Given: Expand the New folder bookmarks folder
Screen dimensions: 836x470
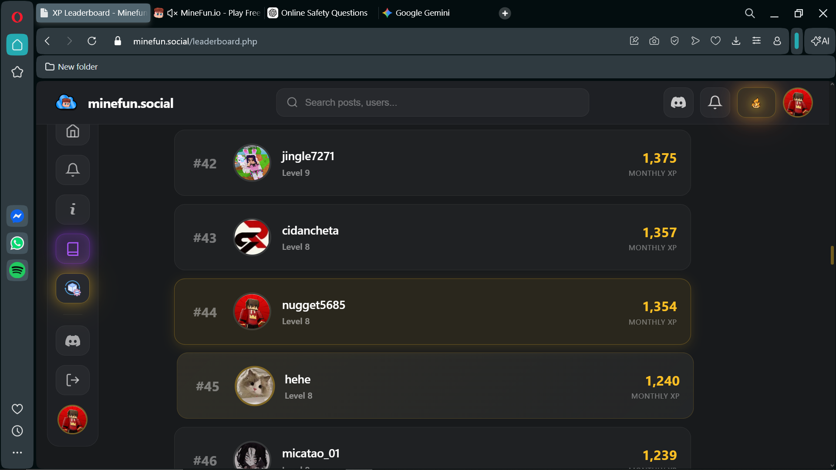Looking at the screenshot, I should (x=72, y=67).
